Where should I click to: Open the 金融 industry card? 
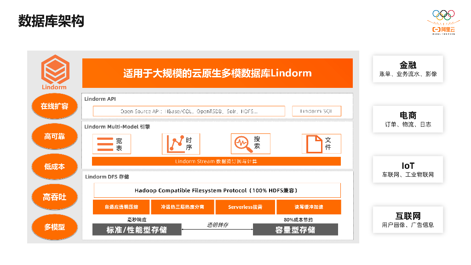tap(408, 69)
